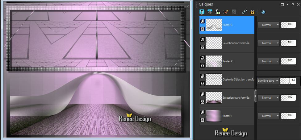The width and height of the screenshot is (301, 140).
Task: Click the layer type icon of Raster 1
Action: (x=202, y=113)
